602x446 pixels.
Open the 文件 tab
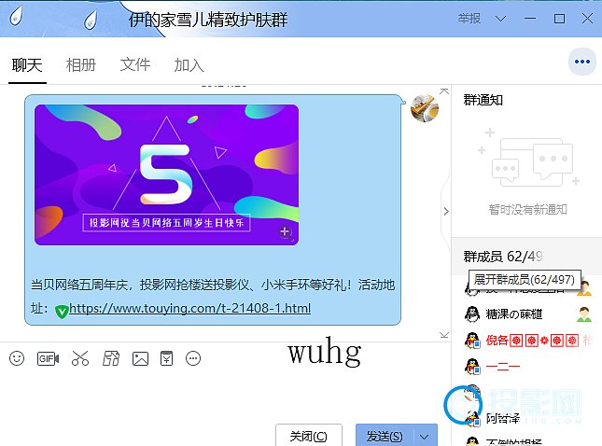click(135, 65)
